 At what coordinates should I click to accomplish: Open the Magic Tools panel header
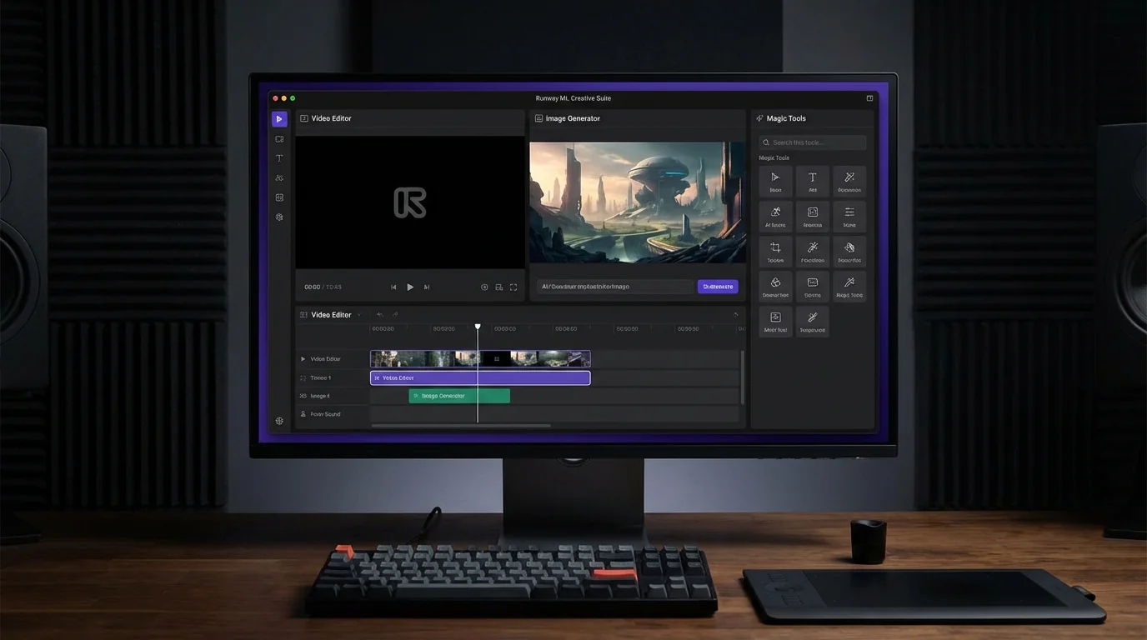click(785, 119)
